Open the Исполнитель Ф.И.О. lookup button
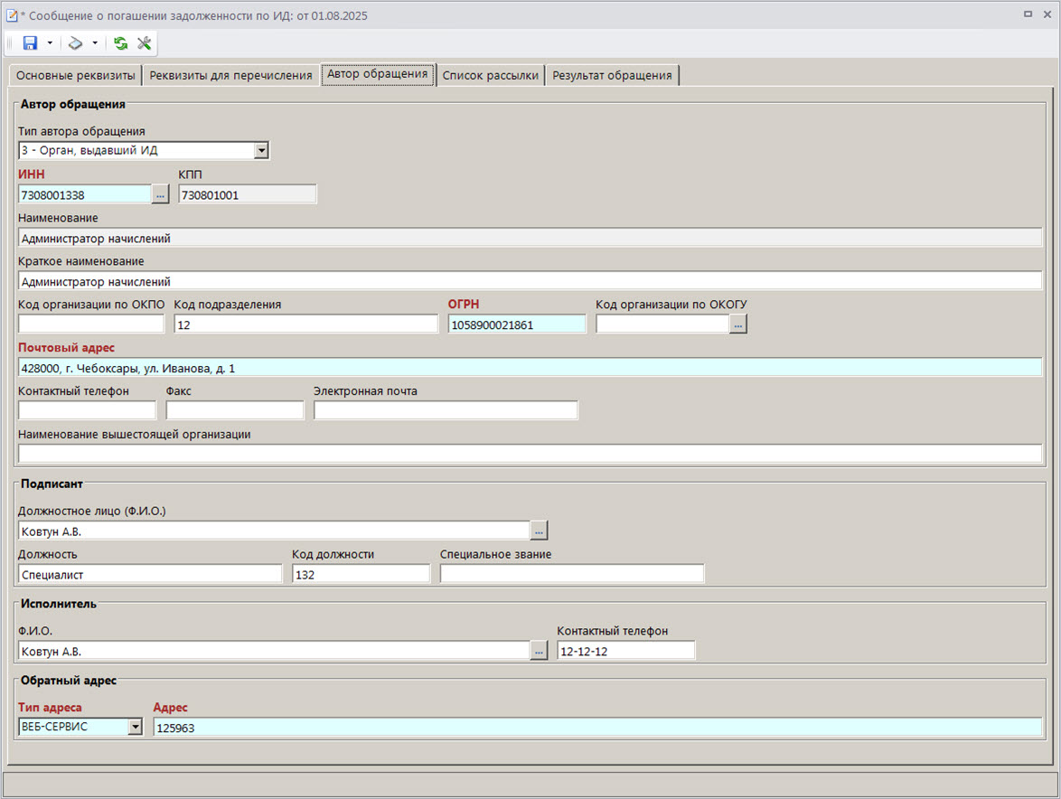 tap(539, 651)
